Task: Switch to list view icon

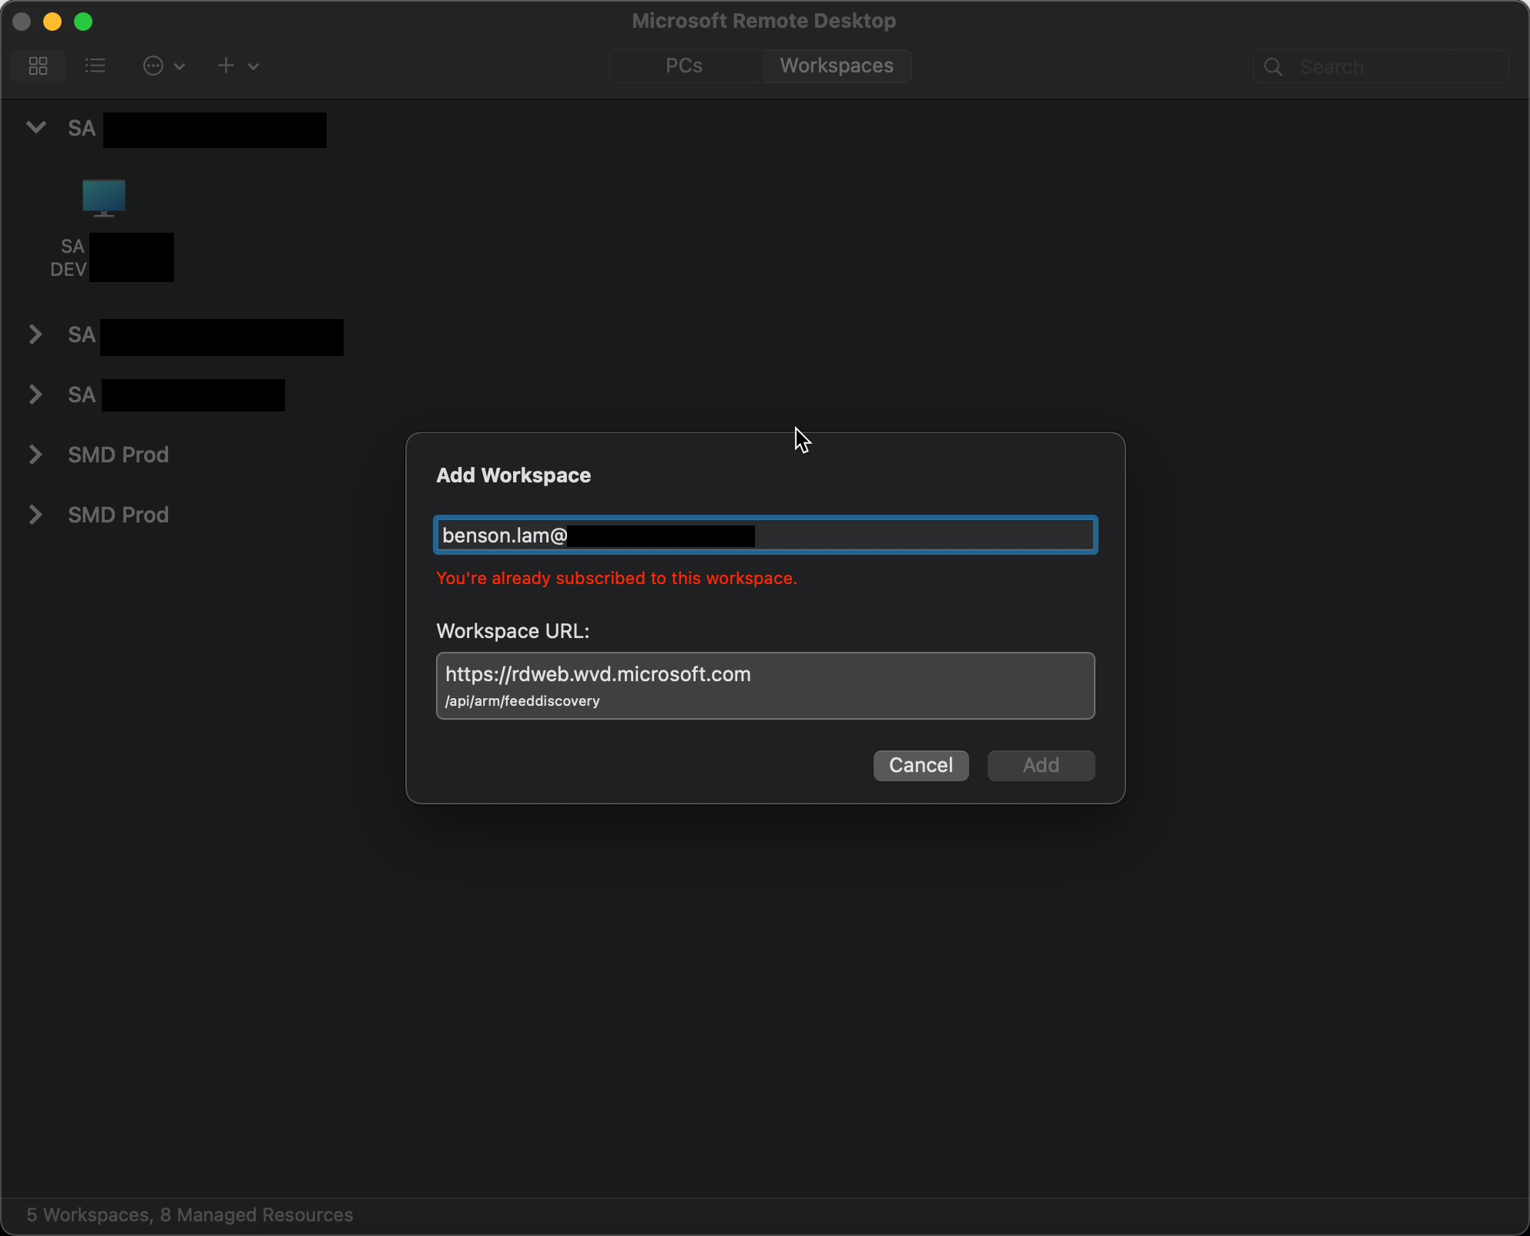Action: [95, 66]
